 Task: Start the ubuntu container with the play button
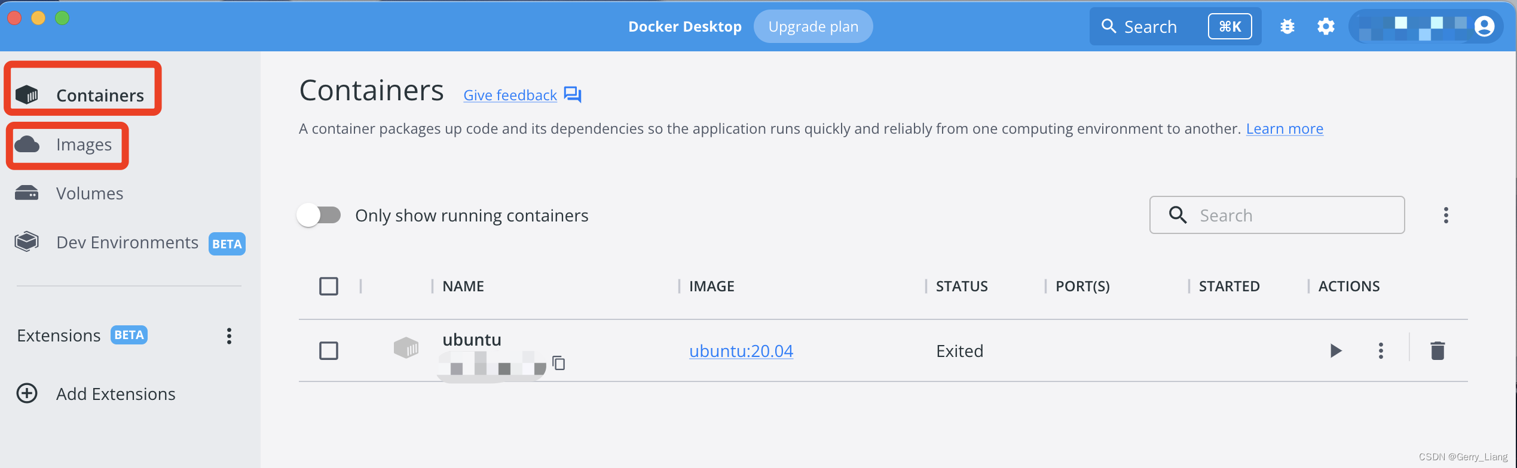coord(1336,350)
